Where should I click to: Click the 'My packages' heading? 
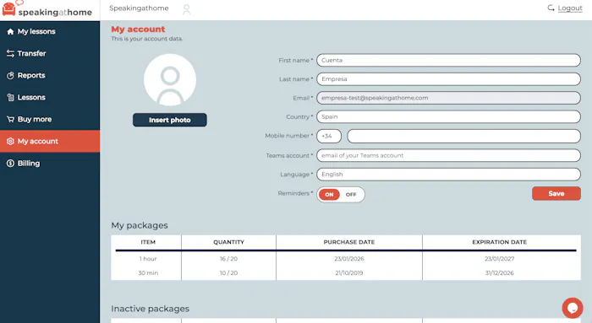pyautogui.click(x=140, y=225)
